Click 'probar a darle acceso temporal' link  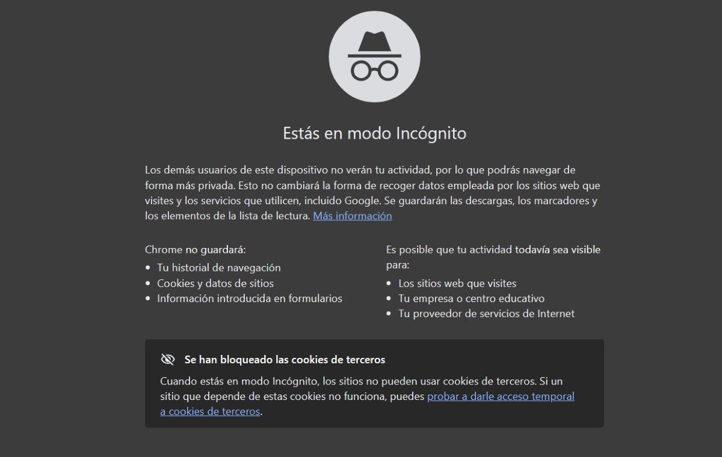500,396
